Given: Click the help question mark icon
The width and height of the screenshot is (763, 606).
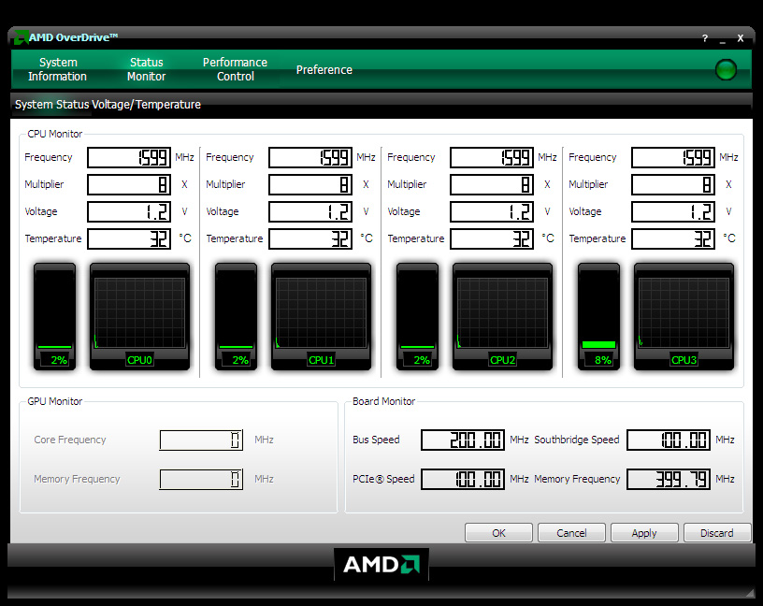Looking at the screenshot, I should [705, 38].
